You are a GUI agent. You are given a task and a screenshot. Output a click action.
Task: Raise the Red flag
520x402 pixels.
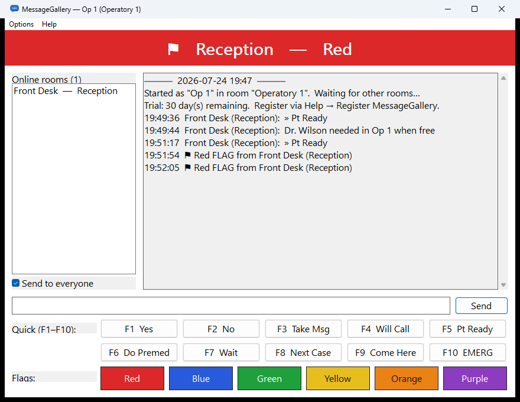point(132,378)
